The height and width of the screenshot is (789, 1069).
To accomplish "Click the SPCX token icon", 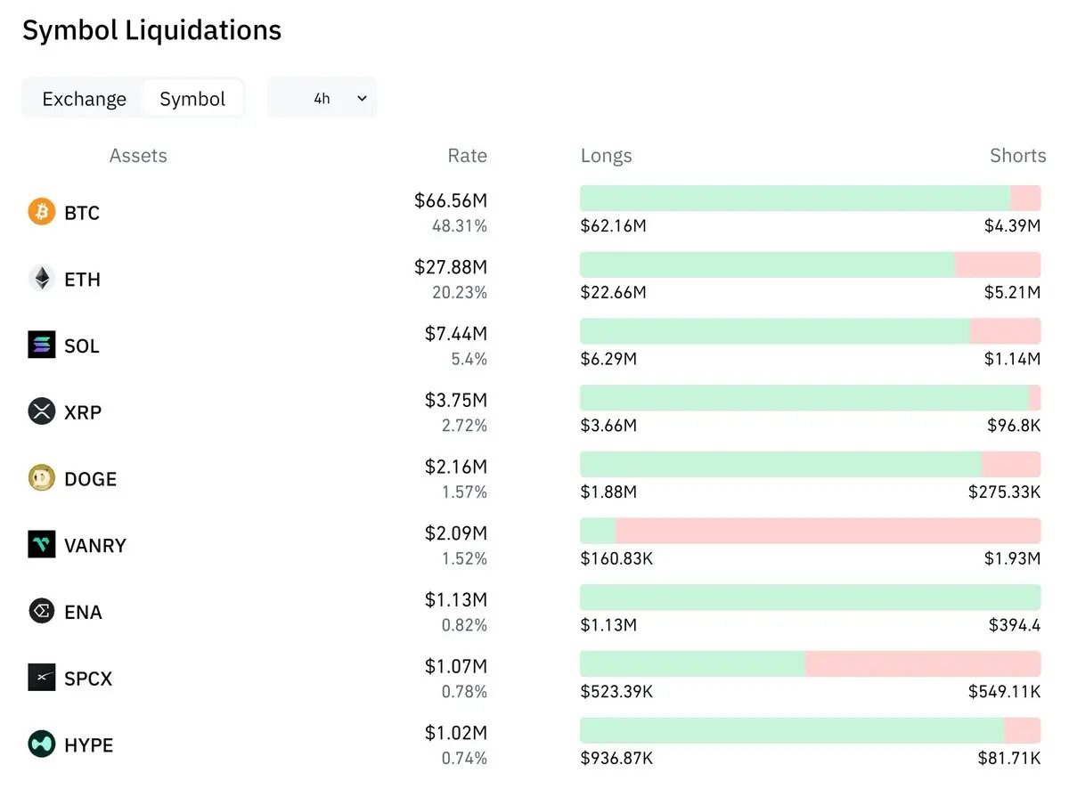I will point(42,678).
